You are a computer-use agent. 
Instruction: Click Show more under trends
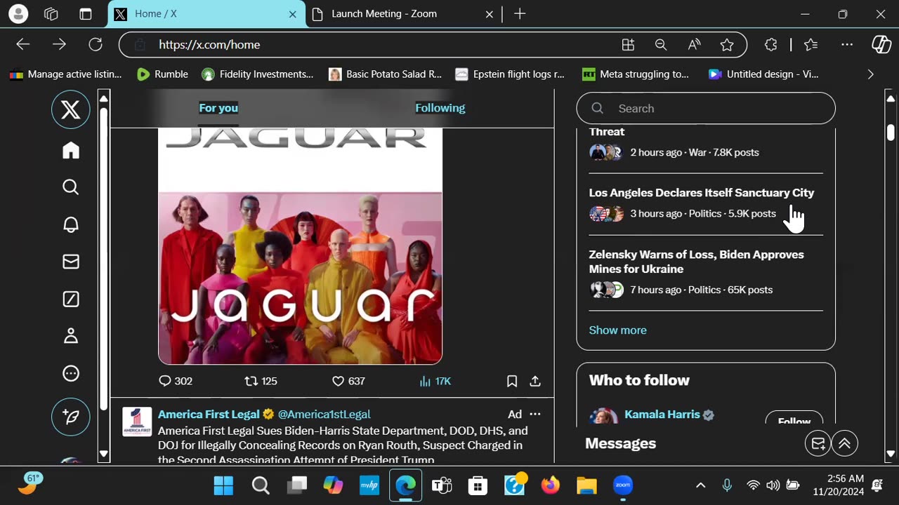(618, 330)
